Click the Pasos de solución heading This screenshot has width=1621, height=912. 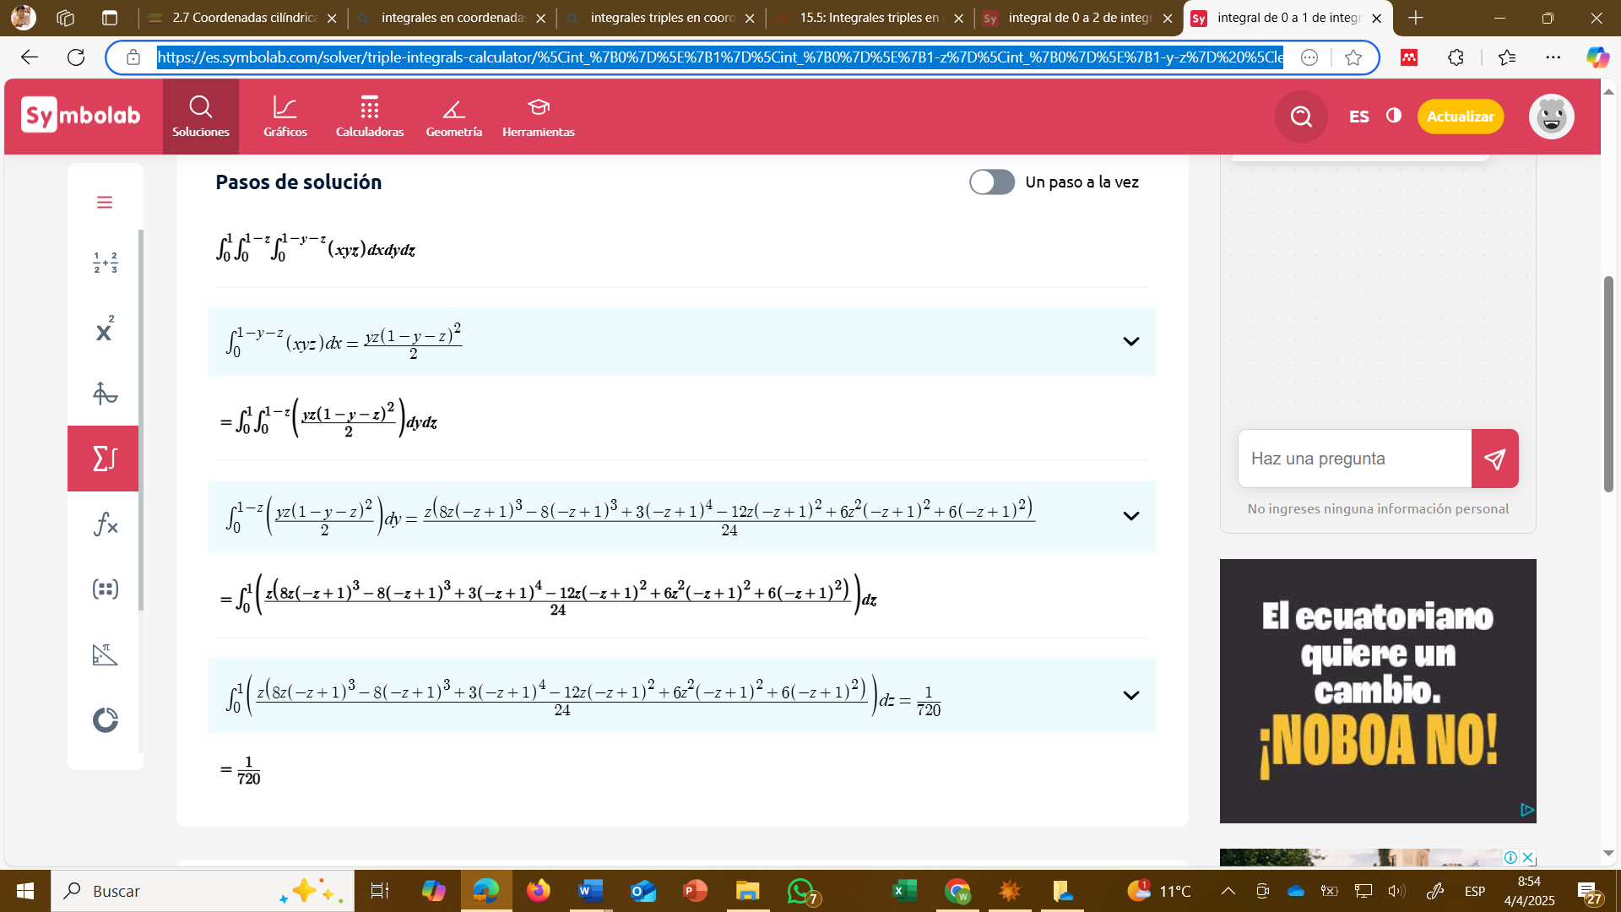click(298, 182)
